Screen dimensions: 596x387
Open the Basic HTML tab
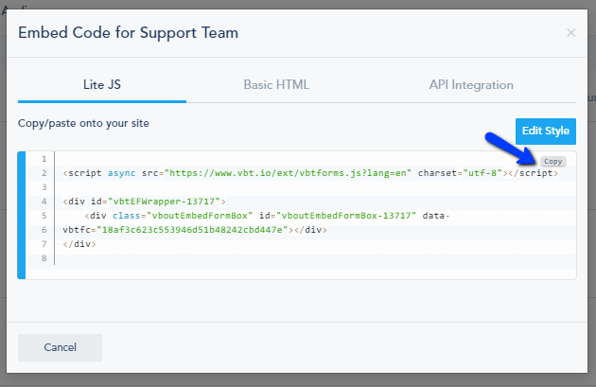[276, 84]
